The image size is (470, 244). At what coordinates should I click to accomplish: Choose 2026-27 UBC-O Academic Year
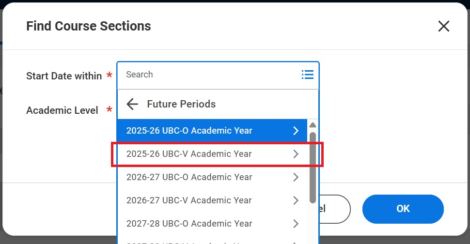(212, 177)
